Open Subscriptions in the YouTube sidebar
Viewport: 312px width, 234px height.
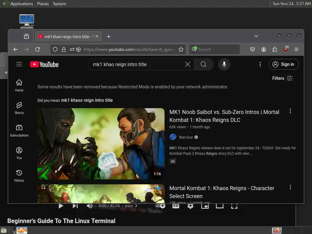[19, 131]
